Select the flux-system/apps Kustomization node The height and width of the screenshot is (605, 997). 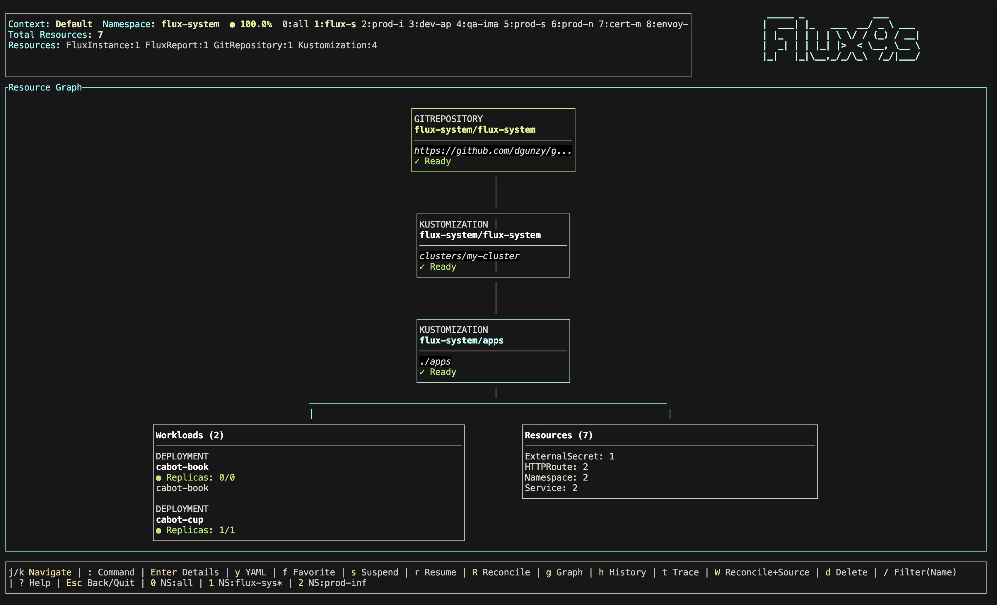(461, 341)
